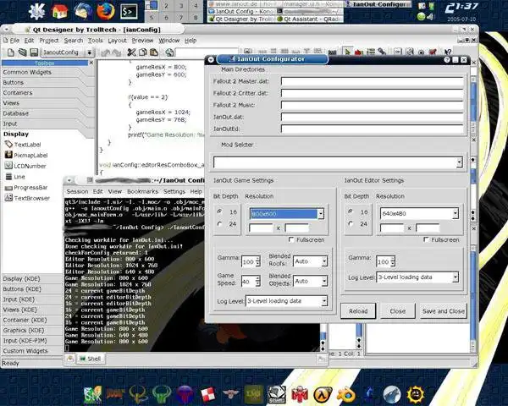Click the Save floppy icon in Qt Designer
The height and width of the screenshot is (406, 508).
[34, 52]
